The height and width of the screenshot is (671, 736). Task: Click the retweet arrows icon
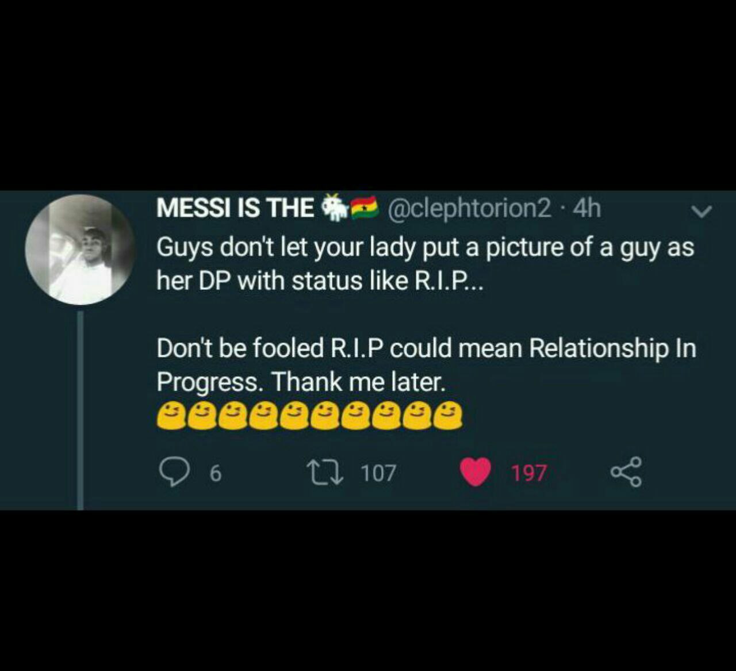(325, 472)
